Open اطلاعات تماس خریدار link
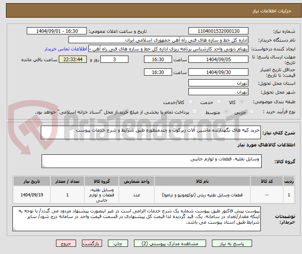Image resolution: width=302 pixels, height=254 pixels. tap(66, 49)
